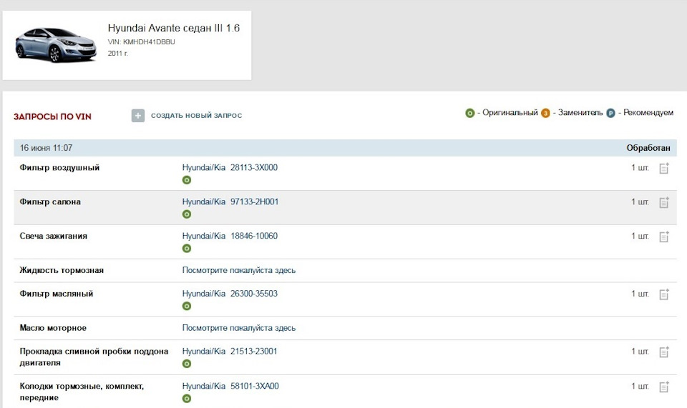Click the plus icon to create new request

click(138, 116)
